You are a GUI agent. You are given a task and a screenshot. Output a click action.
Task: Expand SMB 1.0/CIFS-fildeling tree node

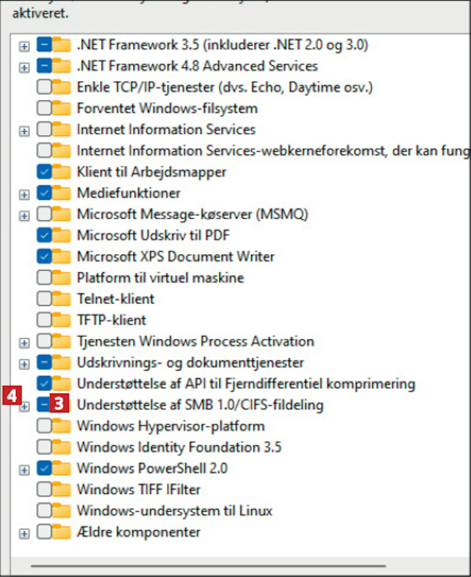(x=24, y=407)
